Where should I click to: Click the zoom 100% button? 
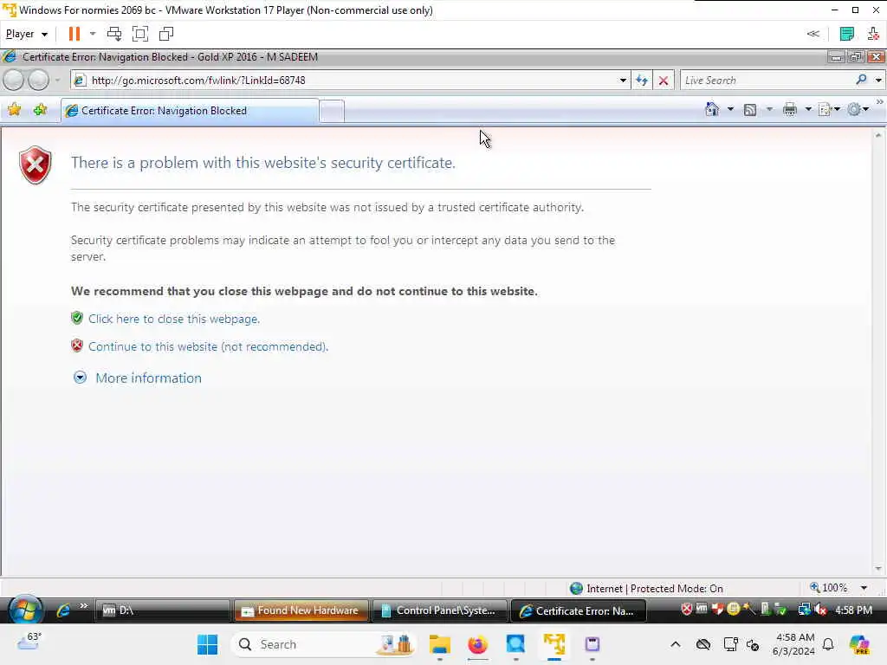(829, 588)
